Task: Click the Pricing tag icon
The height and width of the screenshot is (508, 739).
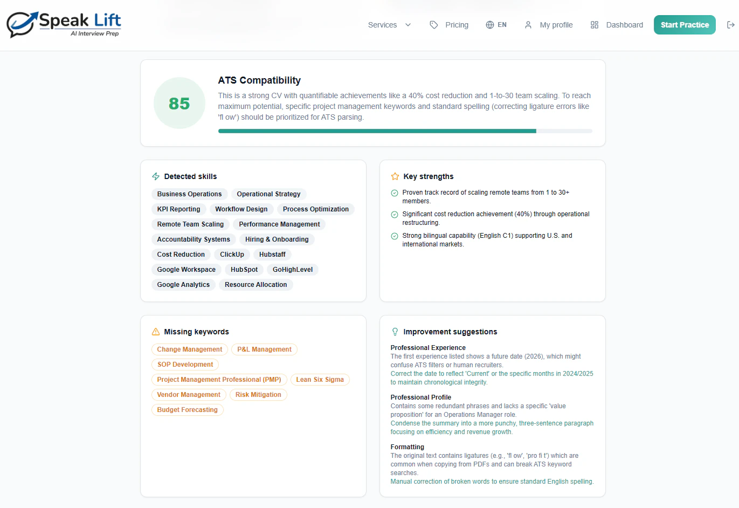Action: 434,25
